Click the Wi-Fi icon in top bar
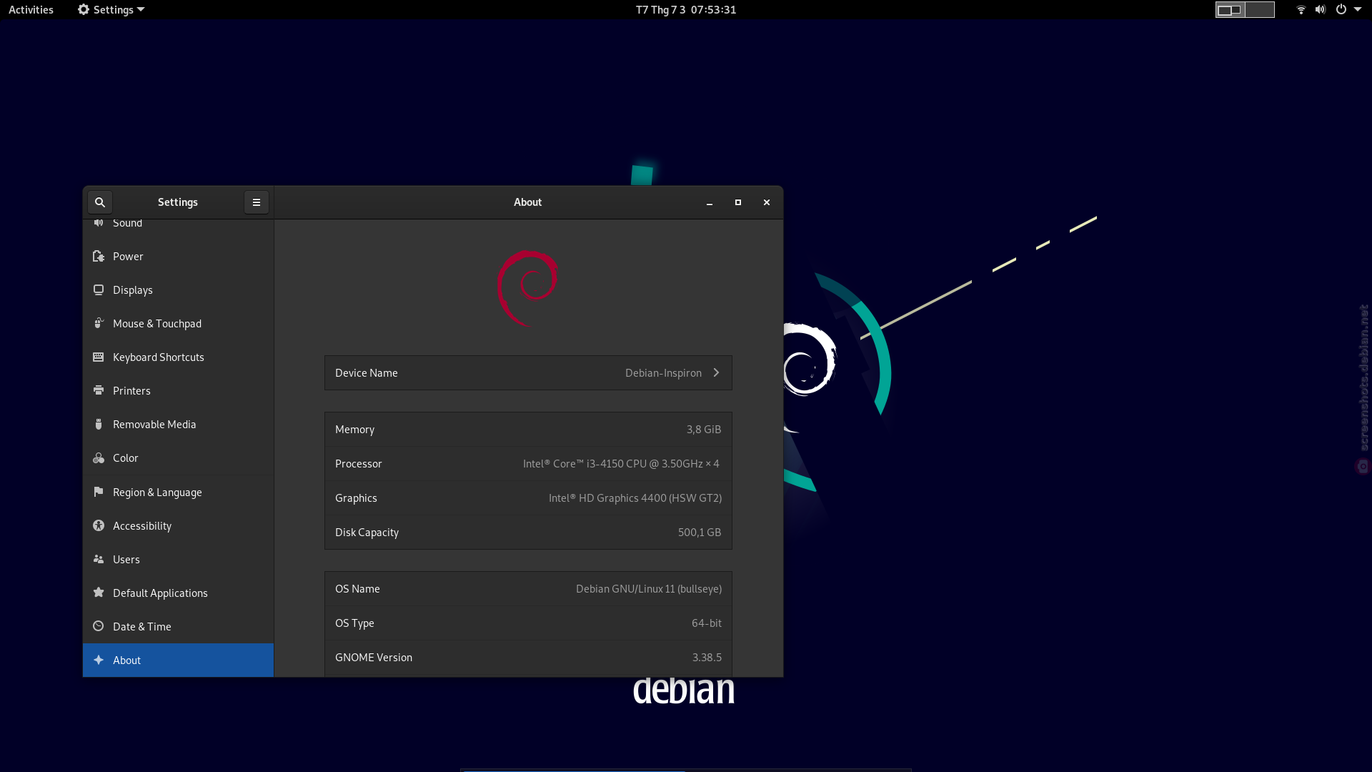Screen dimensions: 1372x772 [x=1301, y=10]
